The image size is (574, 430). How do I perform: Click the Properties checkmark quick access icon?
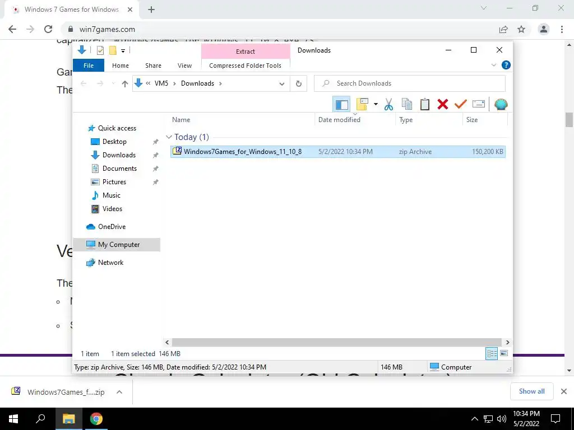100,50
